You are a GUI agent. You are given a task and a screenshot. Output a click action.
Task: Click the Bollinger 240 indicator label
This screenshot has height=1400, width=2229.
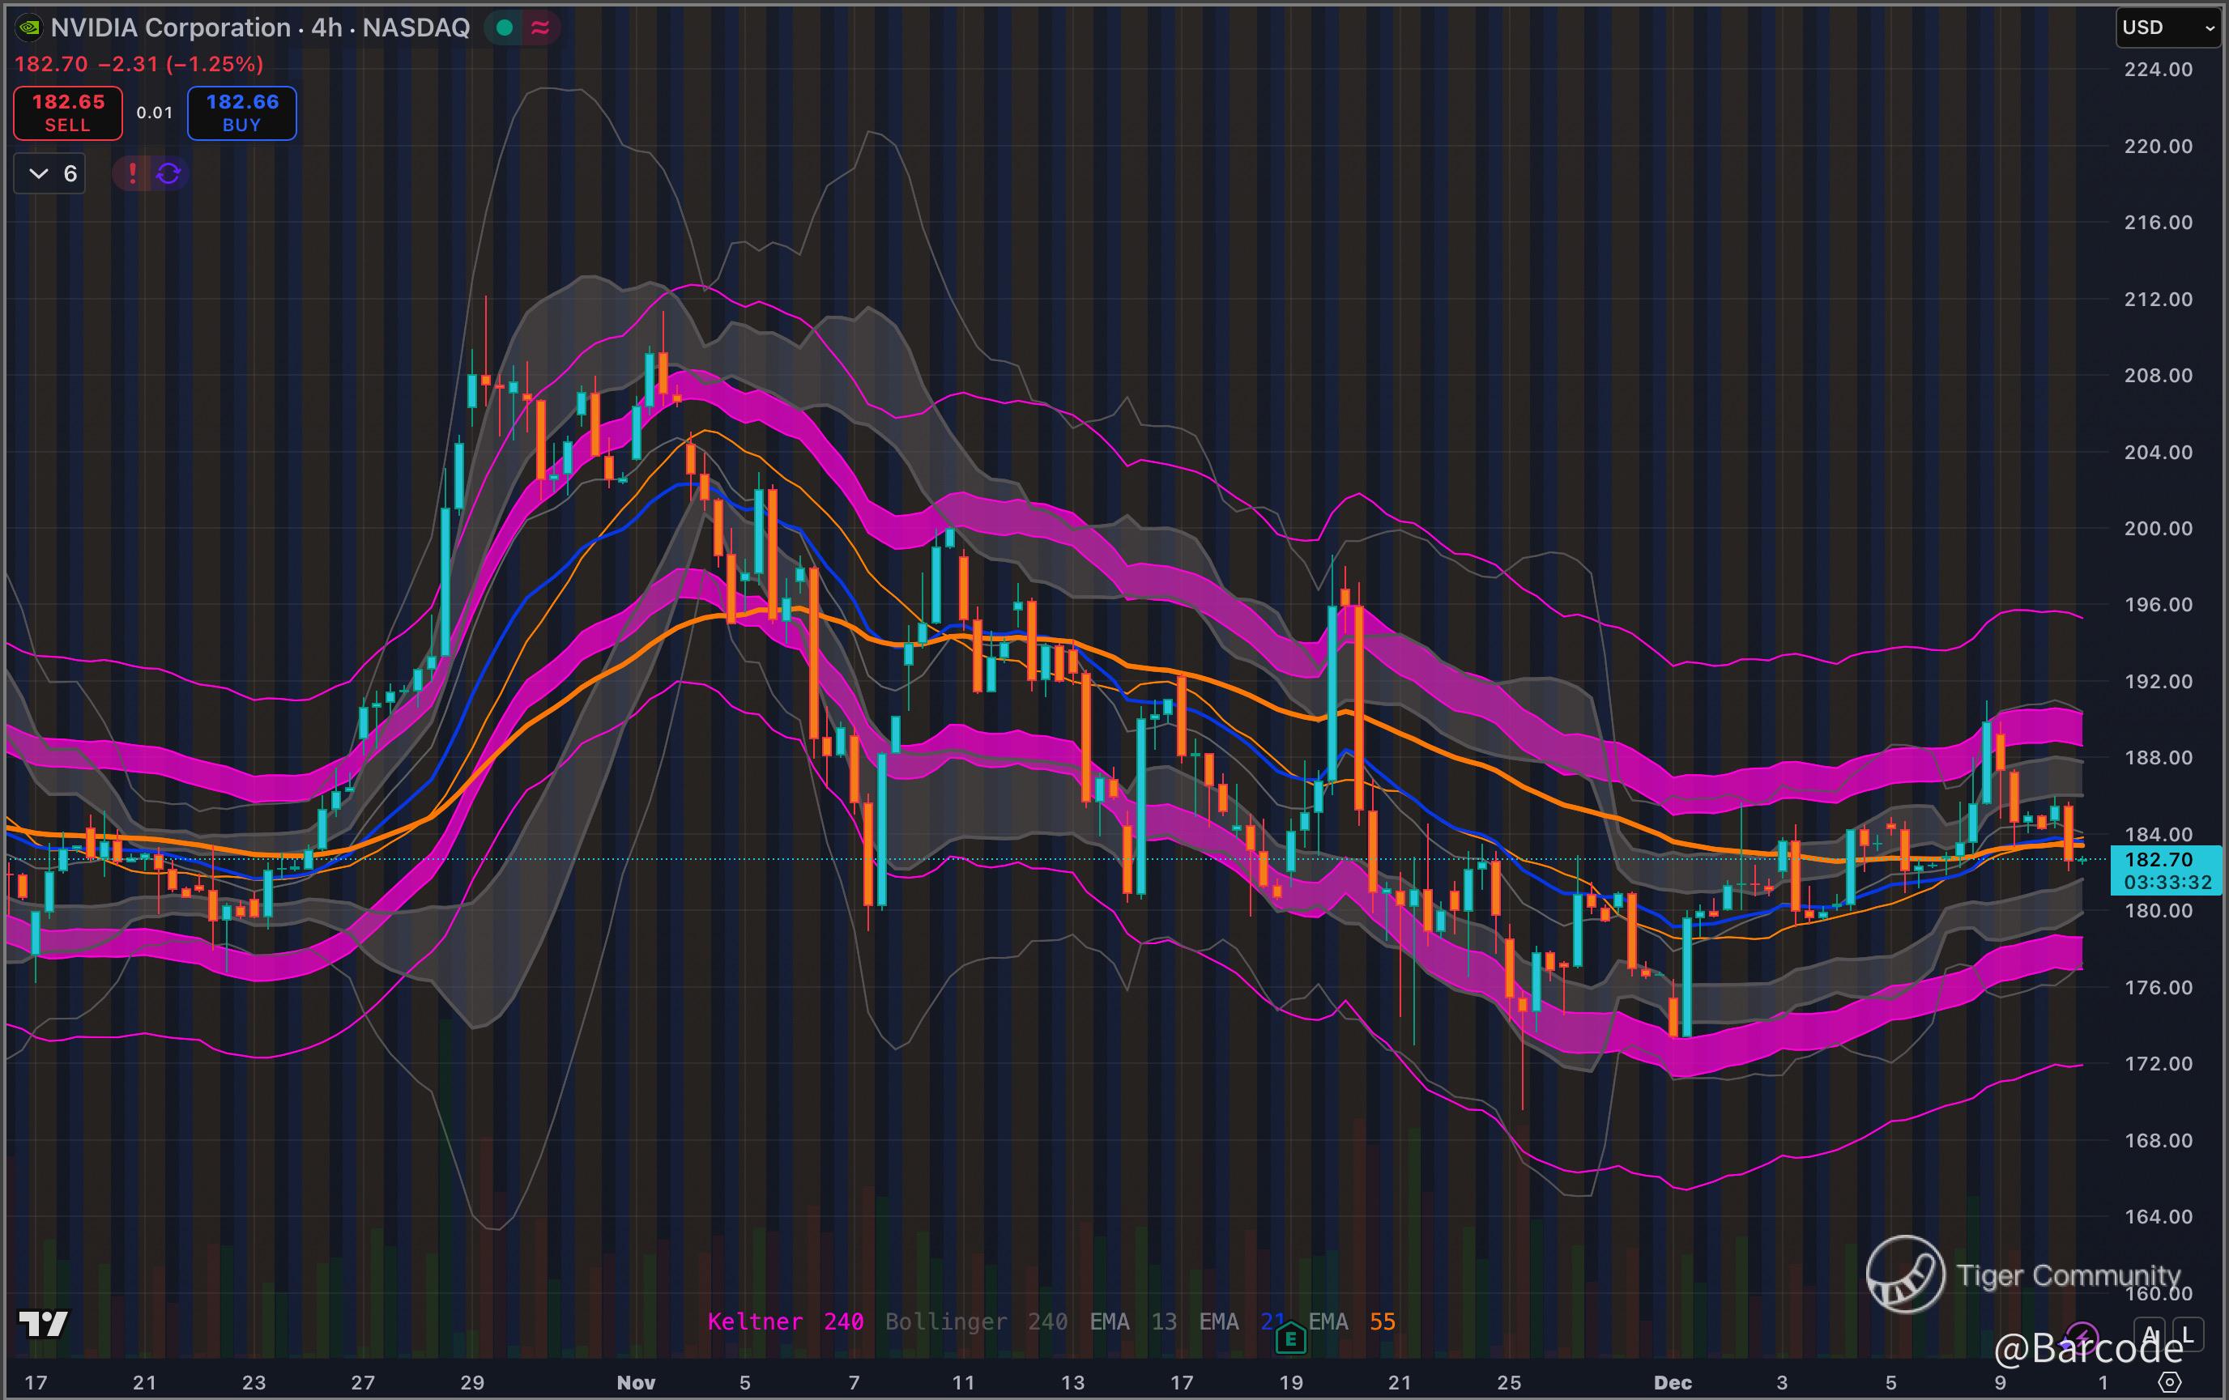pyautogui.click(x=976, y=1321)
